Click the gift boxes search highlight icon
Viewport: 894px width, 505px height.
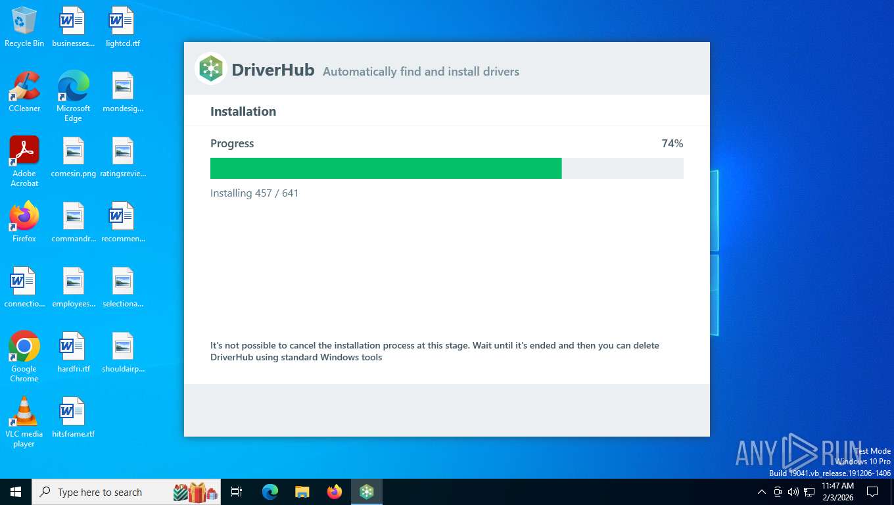pyautogui.click(x=196, y=492)
